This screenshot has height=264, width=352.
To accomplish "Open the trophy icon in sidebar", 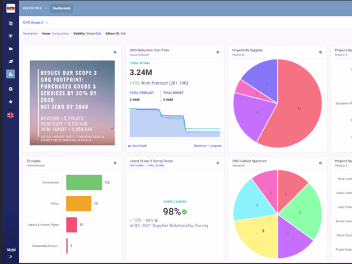I will [x=11, y=36].
